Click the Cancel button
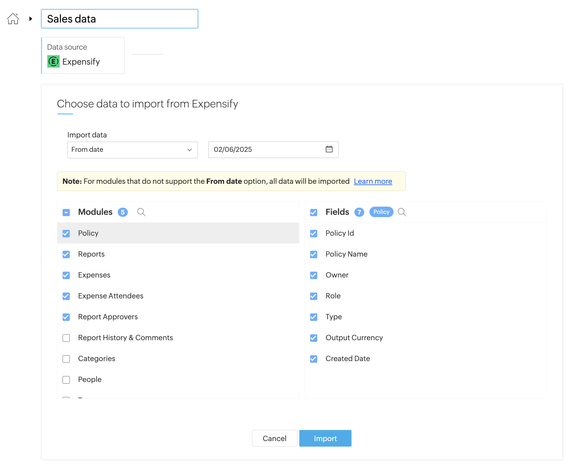 pos(274,438)
